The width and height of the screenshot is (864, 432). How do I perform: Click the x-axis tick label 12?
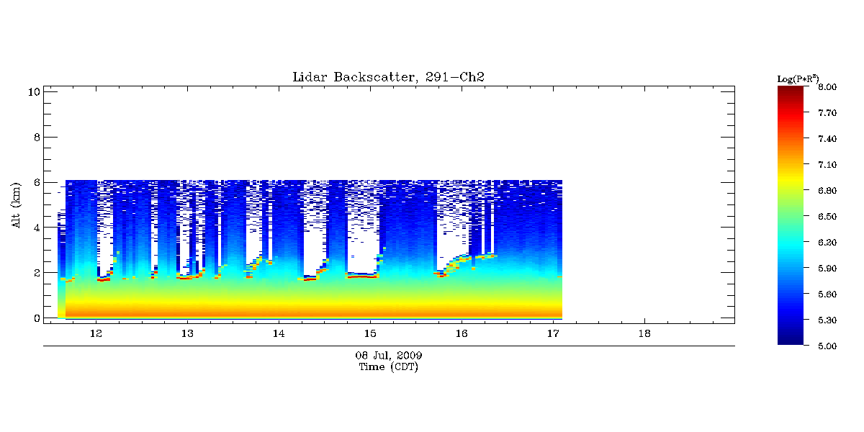click(95, 333)
